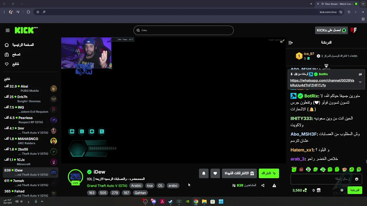Click Abo_MSH3F username in chat
The width and height of the screenshot is (367, 206).
(304, 134)
